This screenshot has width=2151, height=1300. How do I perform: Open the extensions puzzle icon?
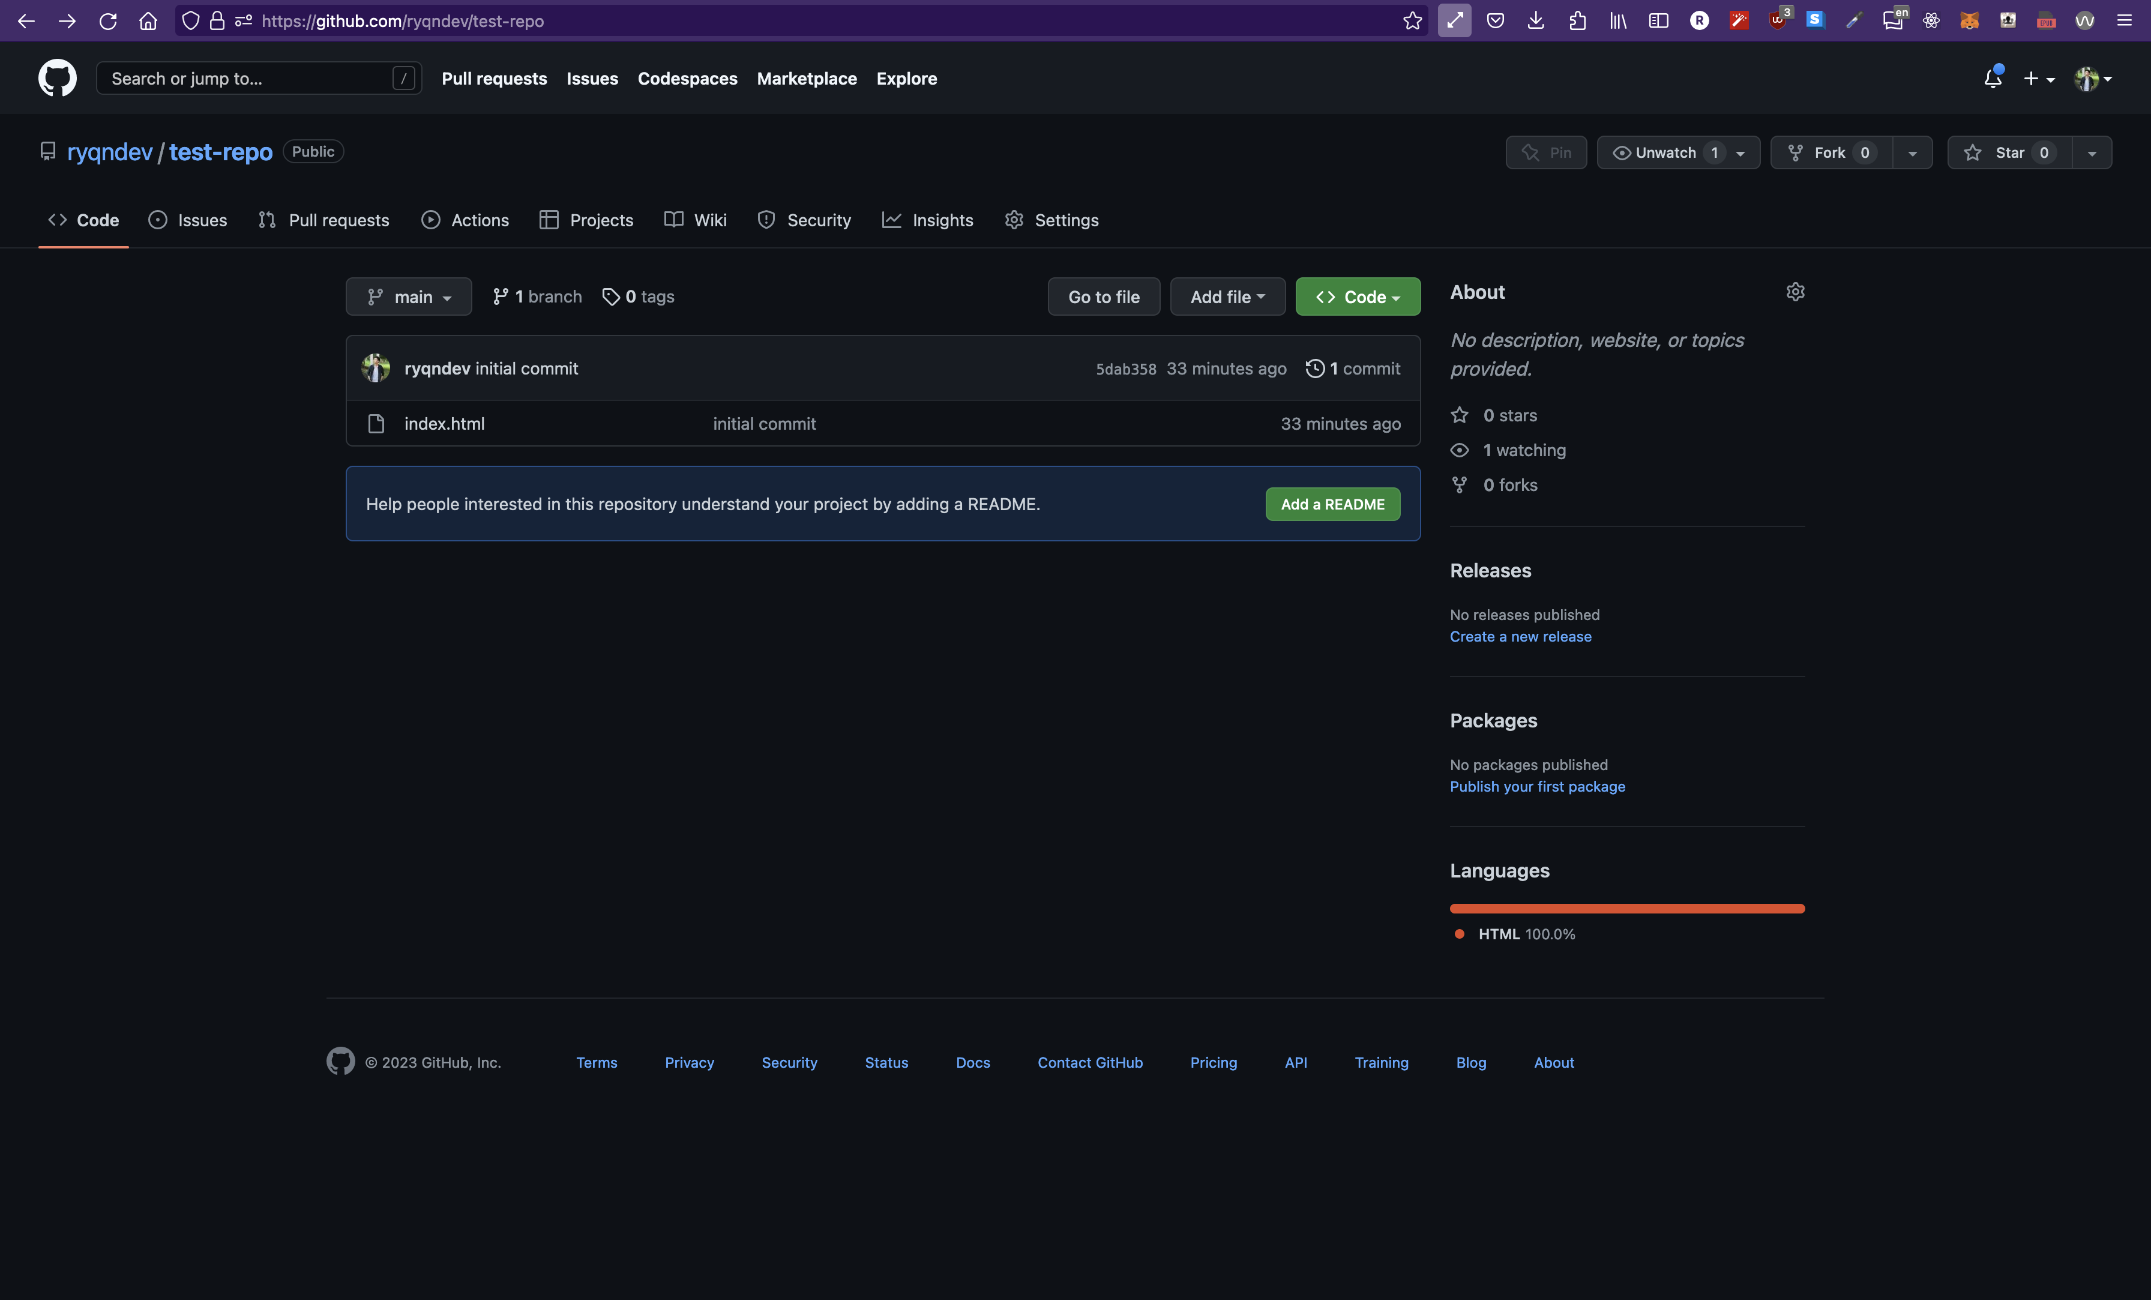click(1577, 21)
